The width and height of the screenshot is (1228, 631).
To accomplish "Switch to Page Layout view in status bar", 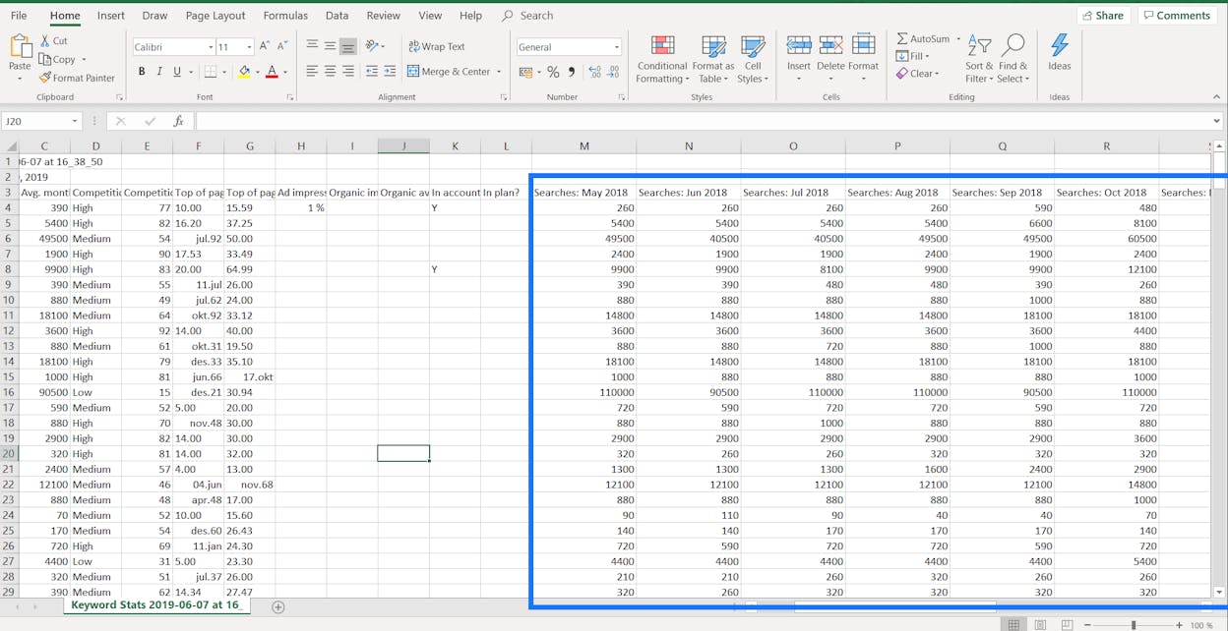I will [x=1040, y=625].
